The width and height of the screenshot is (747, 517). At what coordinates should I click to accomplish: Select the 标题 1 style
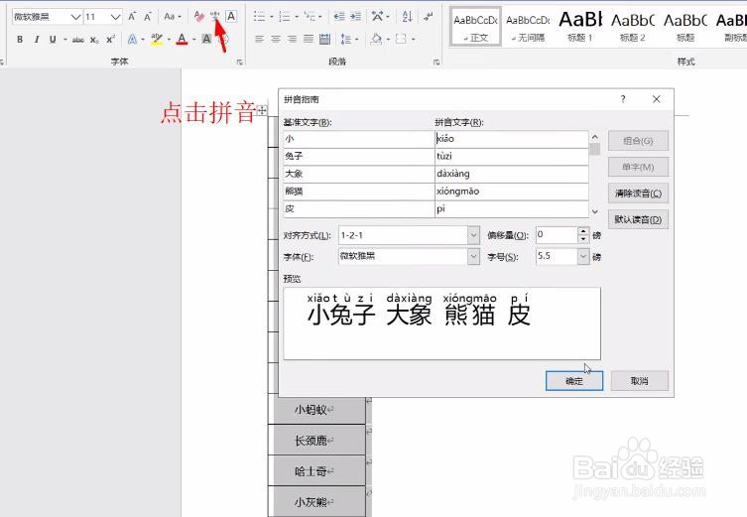pos(580,27)
